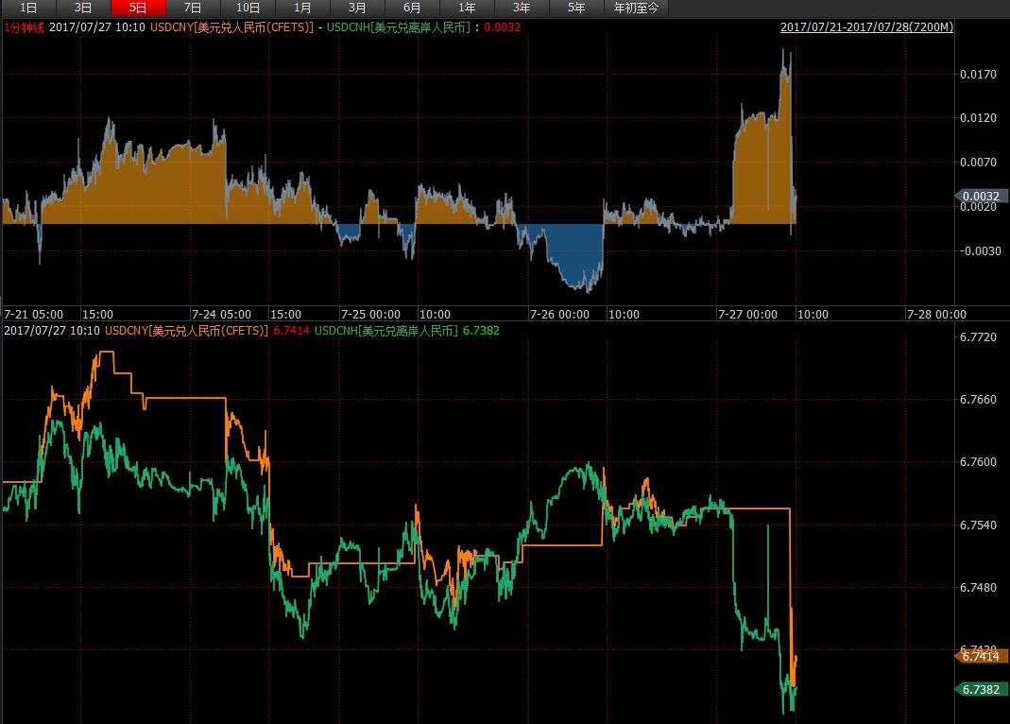Viewport: 1010px width, 724px height.
Task: Click the green 6.7382 value in lower legend
Action: [481, 331]
